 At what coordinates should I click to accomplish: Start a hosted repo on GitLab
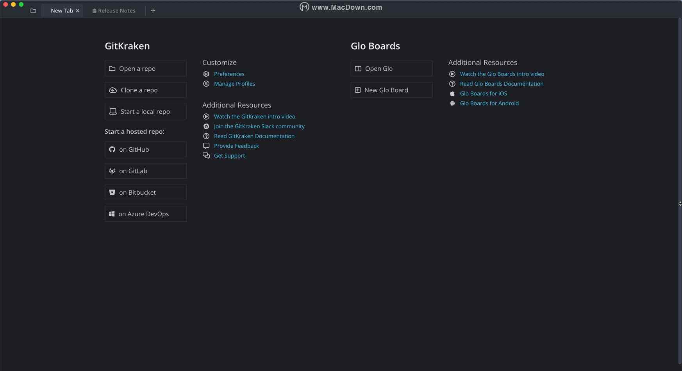tap(146, 171)
